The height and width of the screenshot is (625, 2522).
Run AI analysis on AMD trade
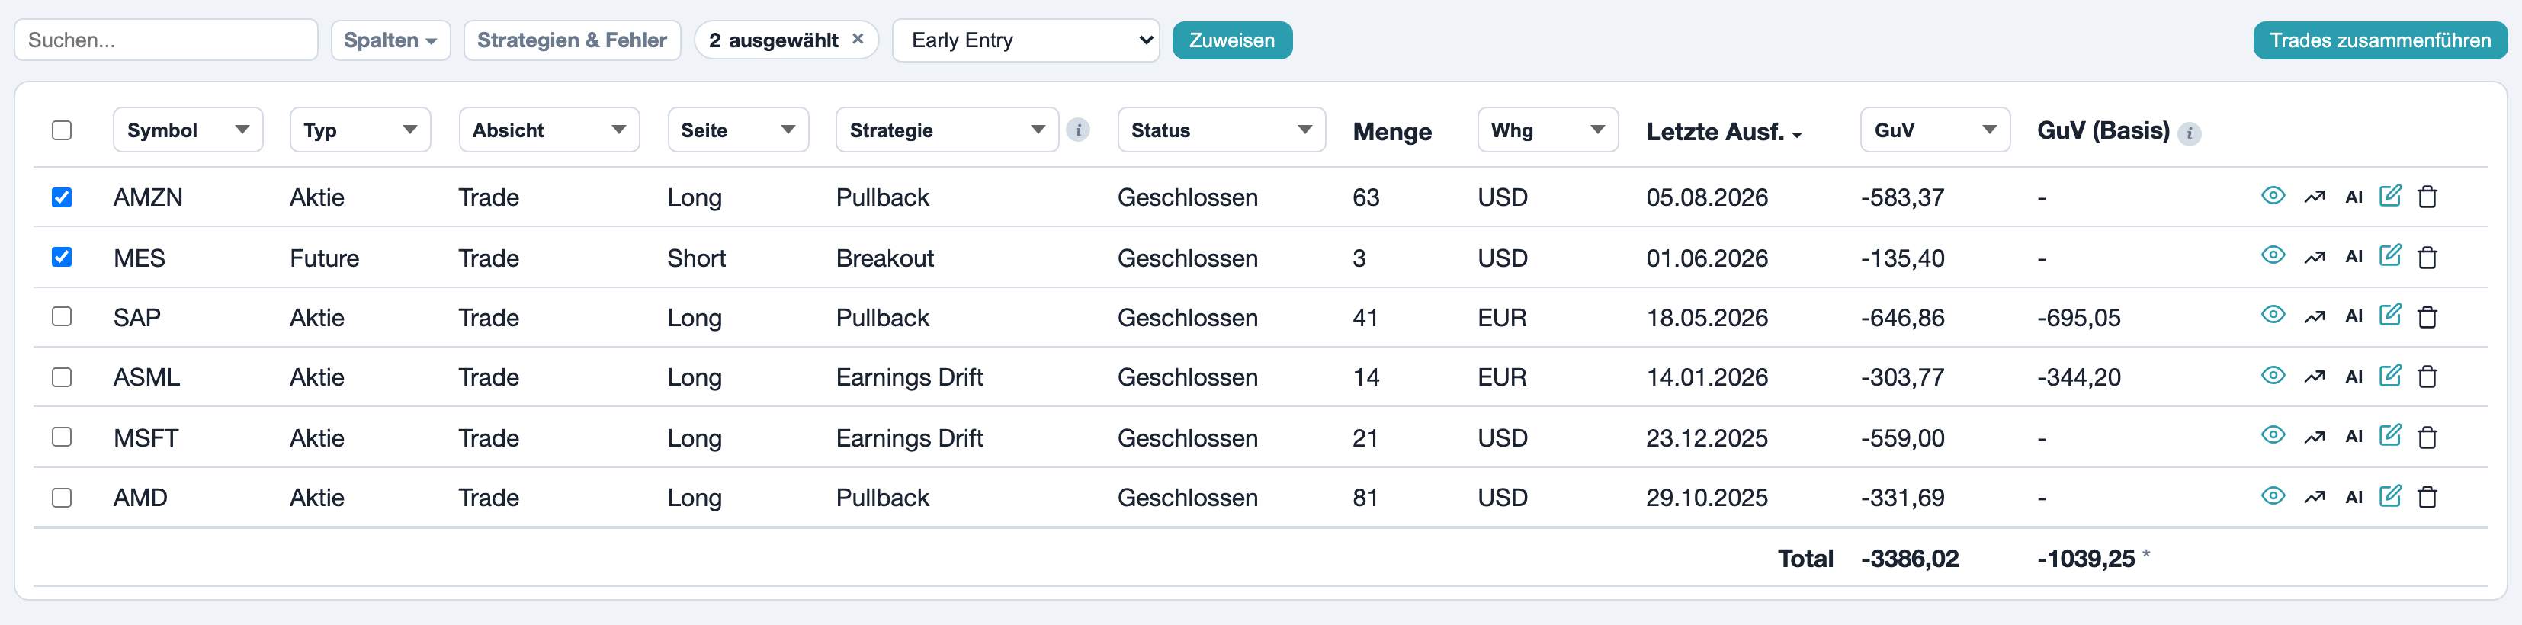click(2354, 497)
